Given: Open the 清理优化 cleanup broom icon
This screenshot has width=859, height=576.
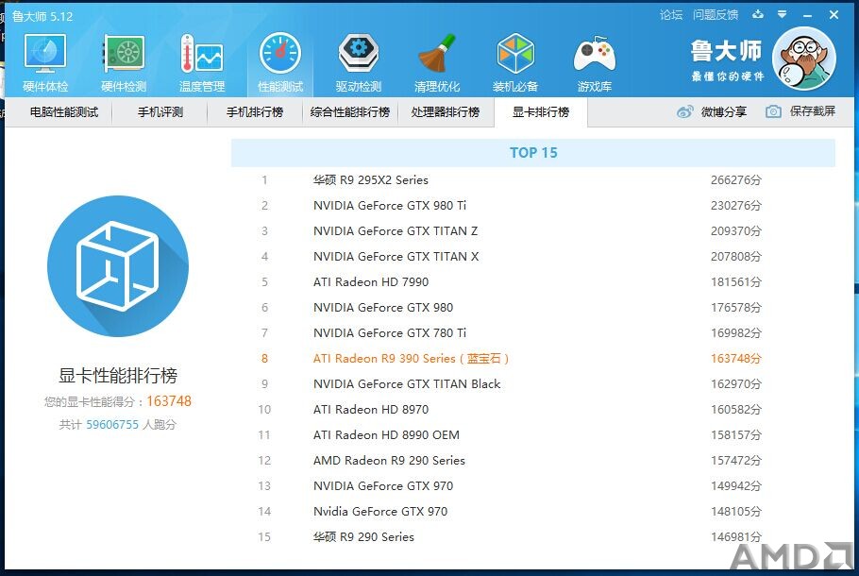Looking at the screenshot, I should 437,62.
